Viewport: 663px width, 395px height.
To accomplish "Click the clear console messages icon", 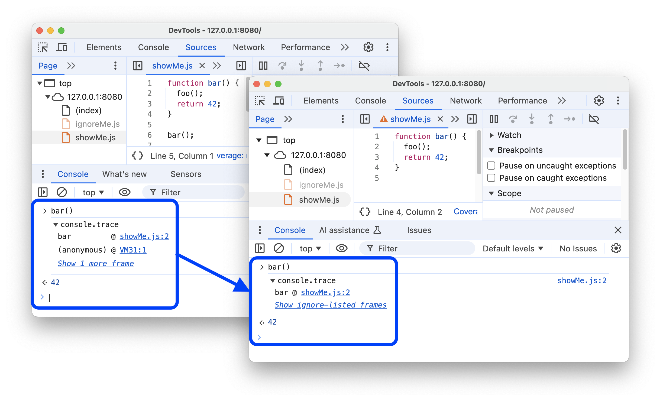I will pyautogui.click(x=274, y=248).
